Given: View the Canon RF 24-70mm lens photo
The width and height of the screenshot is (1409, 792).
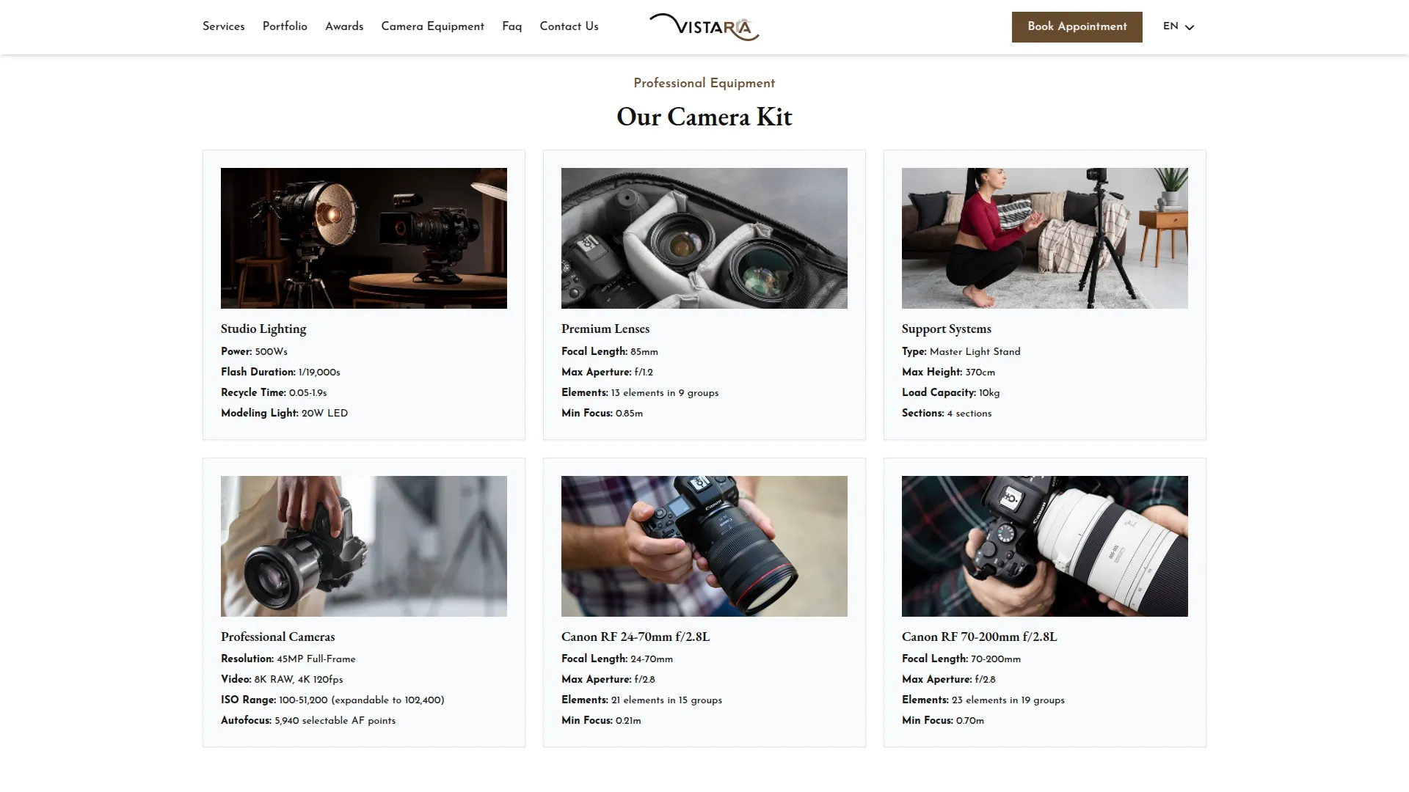Looking at the screenshot, I should (704, 546).
